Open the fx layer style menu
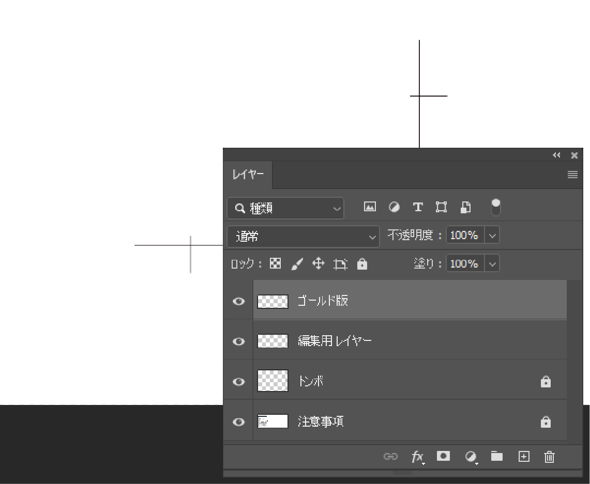Viewport: 590px width, 484px height. pyautogui.click(x=418, y=457)
